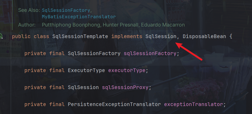Viewport: 252px width, 114px height.
Task: Click the See Also label
Action: [29, 10]
